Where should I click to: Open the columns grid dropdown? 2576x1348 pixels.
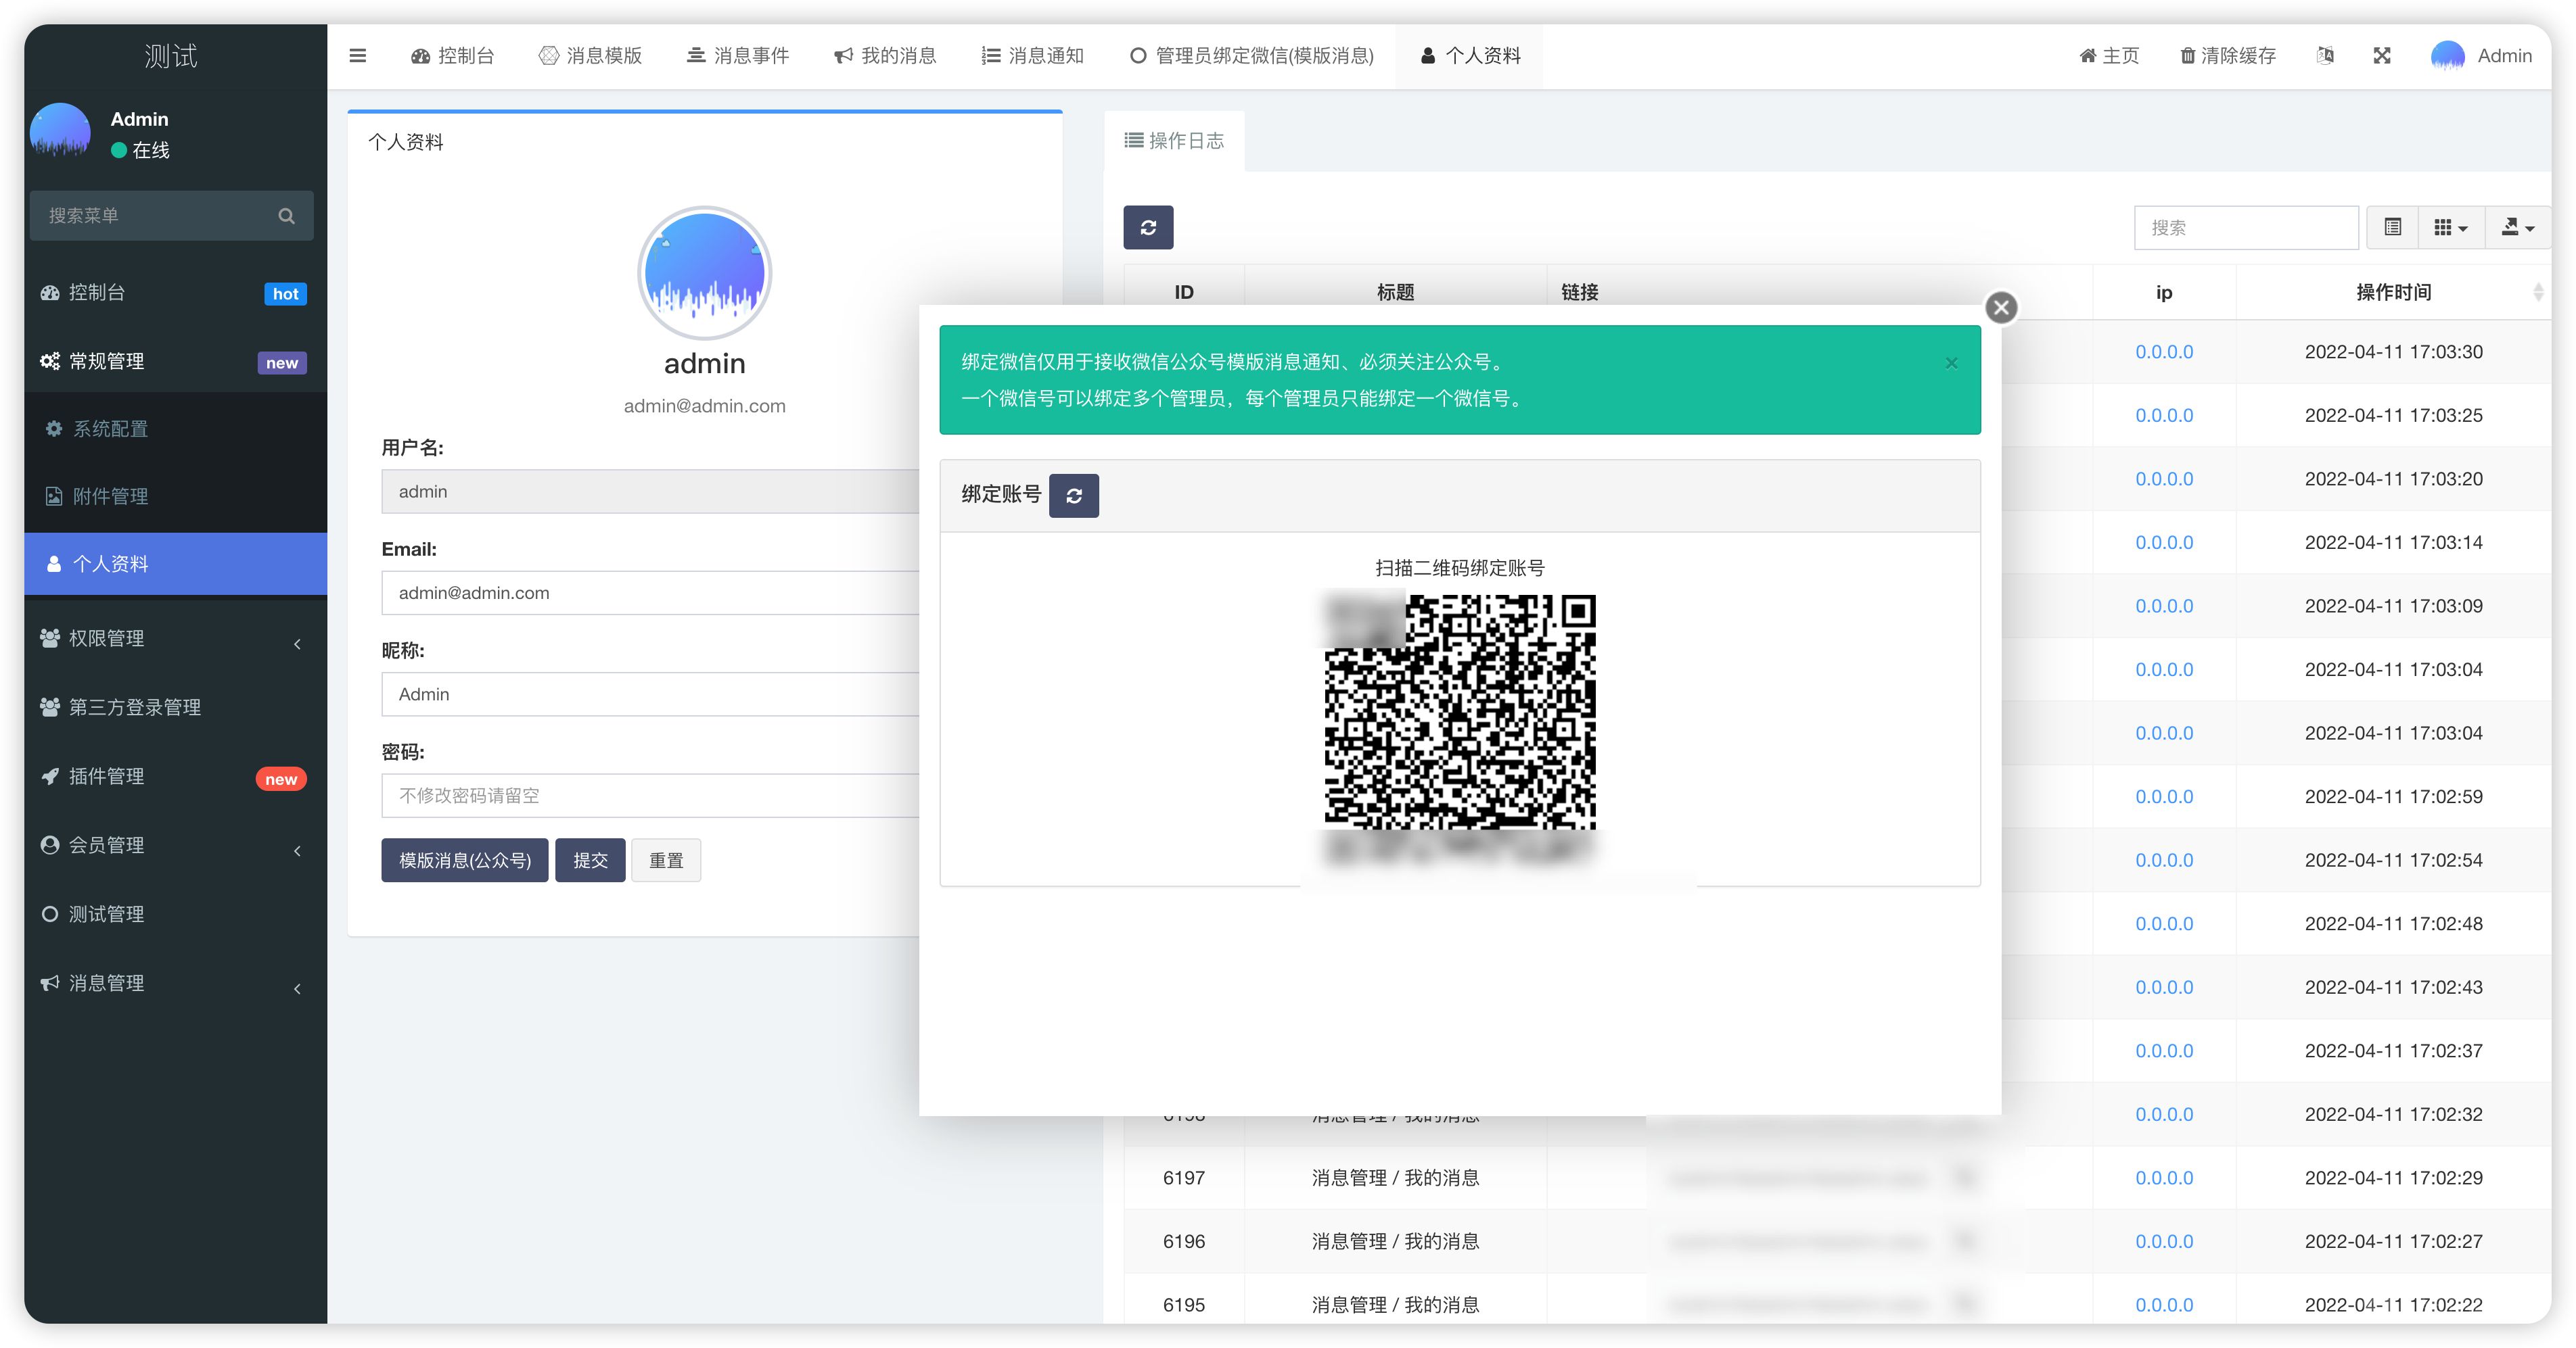tap(2450, 228)
